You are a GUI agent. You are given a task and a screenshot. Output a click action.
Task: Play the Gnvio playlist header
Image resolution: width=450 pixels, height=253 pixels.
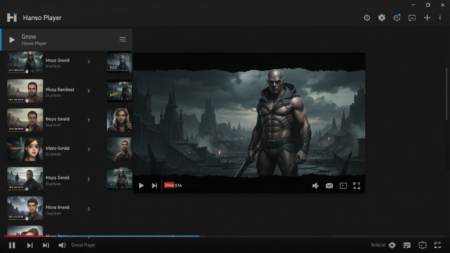(12, 40)
